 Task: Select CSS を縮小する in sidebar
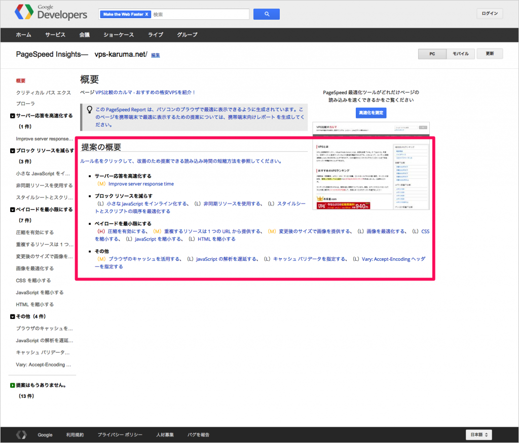33,280
